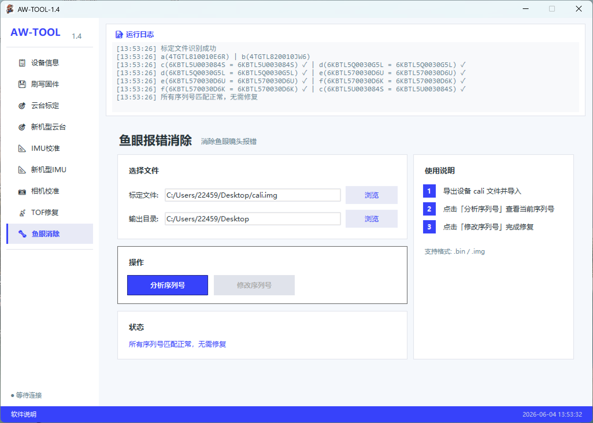Click the 鱼眼消除 wrench icon
593x423 pixels.
(x=22, y=234)
